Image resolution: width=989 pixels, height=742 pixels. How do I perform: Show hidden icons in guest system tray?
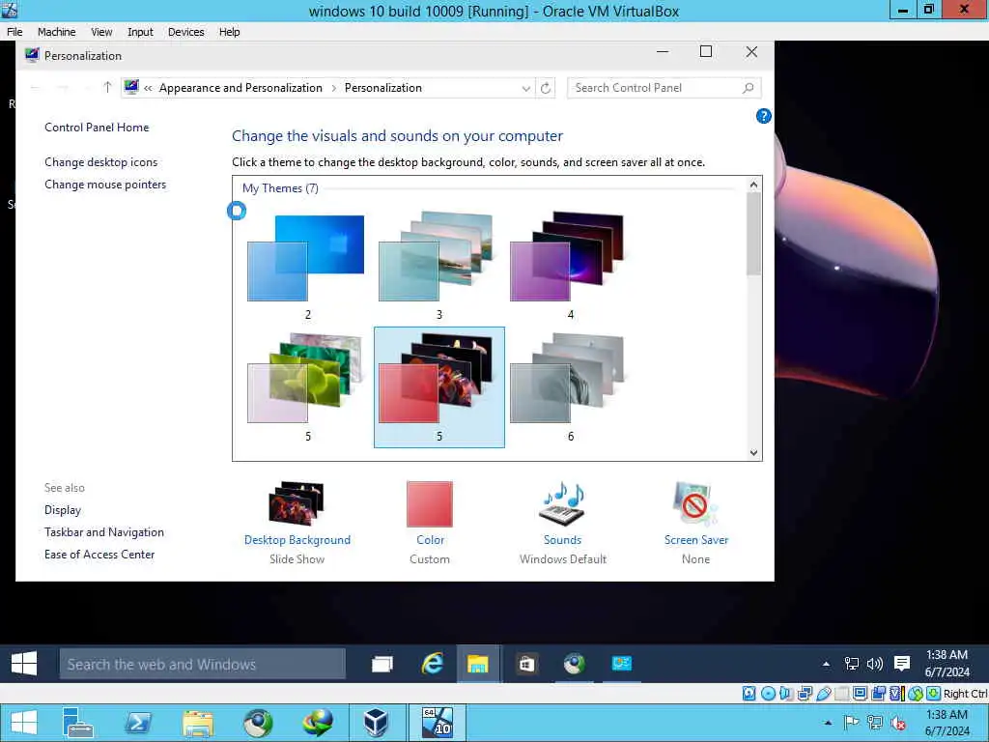pos(827,664)
